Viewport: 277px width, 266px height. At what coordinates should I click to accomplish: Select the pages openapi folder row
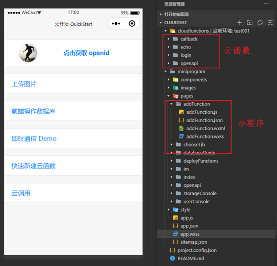coord(216,185)
